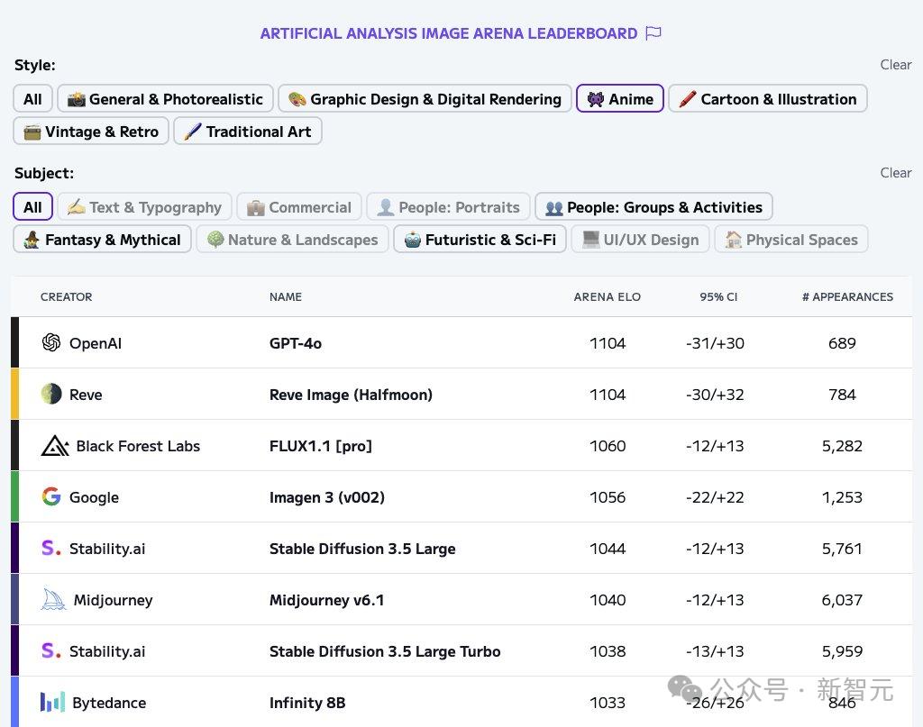Choose the Physical Spaces subject filter

[791, 240]
